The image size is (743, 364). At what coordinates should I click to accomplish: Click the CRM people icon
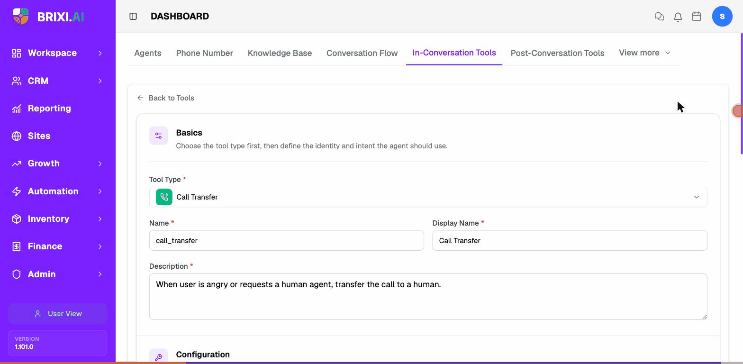17,81
